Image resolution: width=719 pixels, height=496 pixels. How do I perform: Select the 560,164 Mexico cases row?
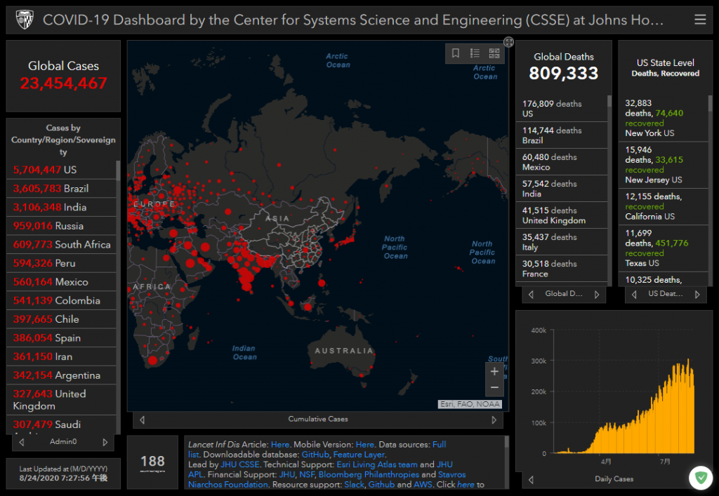point(62,282)
